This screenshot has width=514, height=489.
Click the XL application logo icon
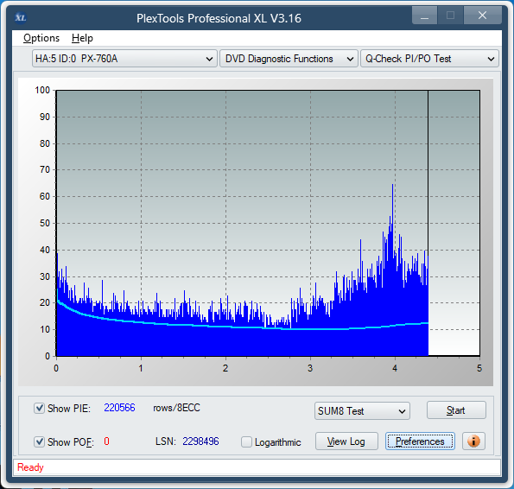(x=21, y=17)
